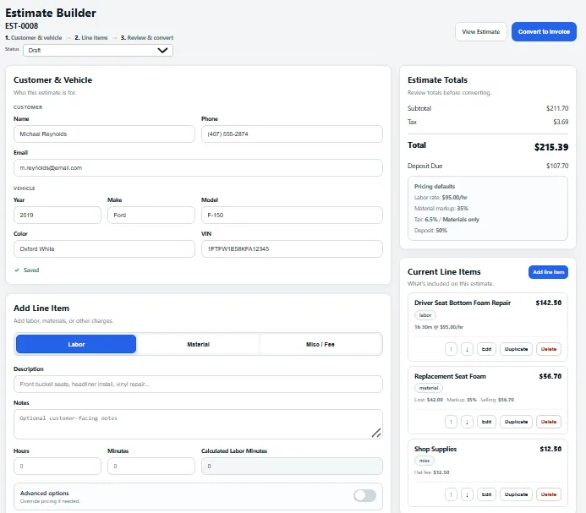Go to step 2 Line items
Viewport: 586px width, 513px height.
tap(91, 38)
